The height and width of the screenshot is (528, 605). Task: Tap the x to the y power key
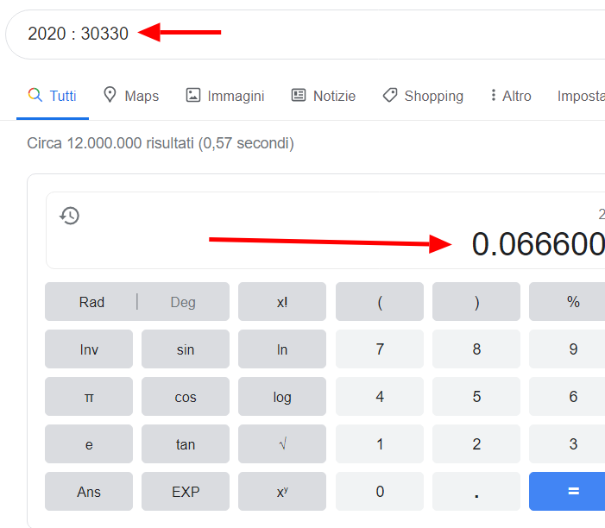[282, 492]
